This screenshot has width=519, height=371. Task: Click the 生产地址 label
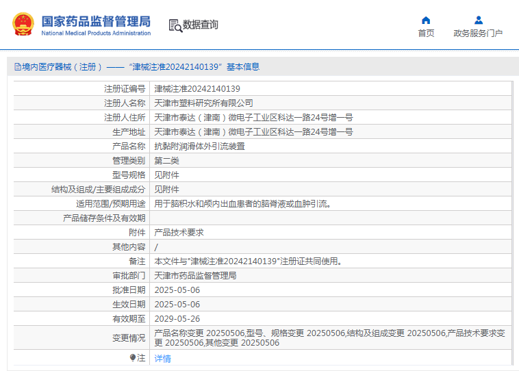pos(129,132)
